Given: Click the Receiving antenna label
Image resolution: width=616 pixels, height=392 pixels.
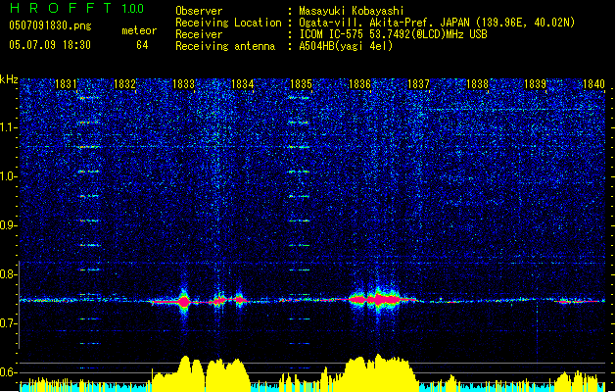Looking at the screenshot, I should pos(225,46).
